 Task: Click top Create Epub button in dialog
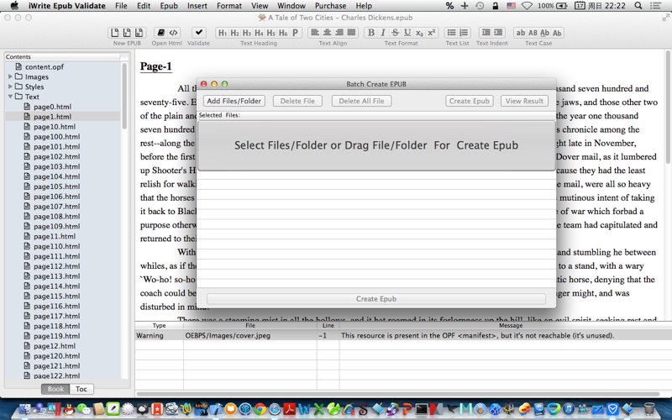coord(470,101)
